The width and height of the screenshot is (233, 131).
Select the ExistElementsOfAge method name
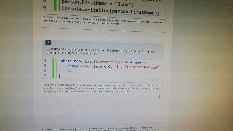click(104, 62)
